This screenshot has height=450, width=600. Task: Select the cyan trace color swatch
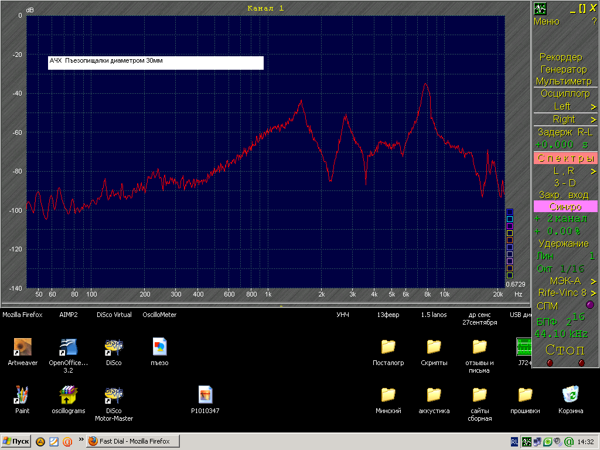point(509,219)
